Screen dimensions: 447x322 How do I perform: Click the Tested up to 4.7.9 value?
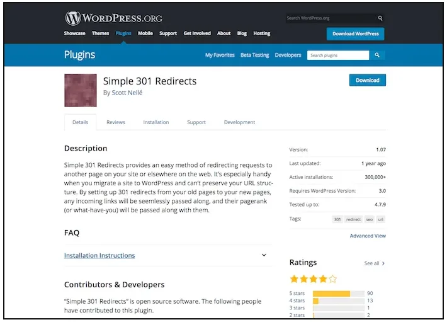[380, 205]
